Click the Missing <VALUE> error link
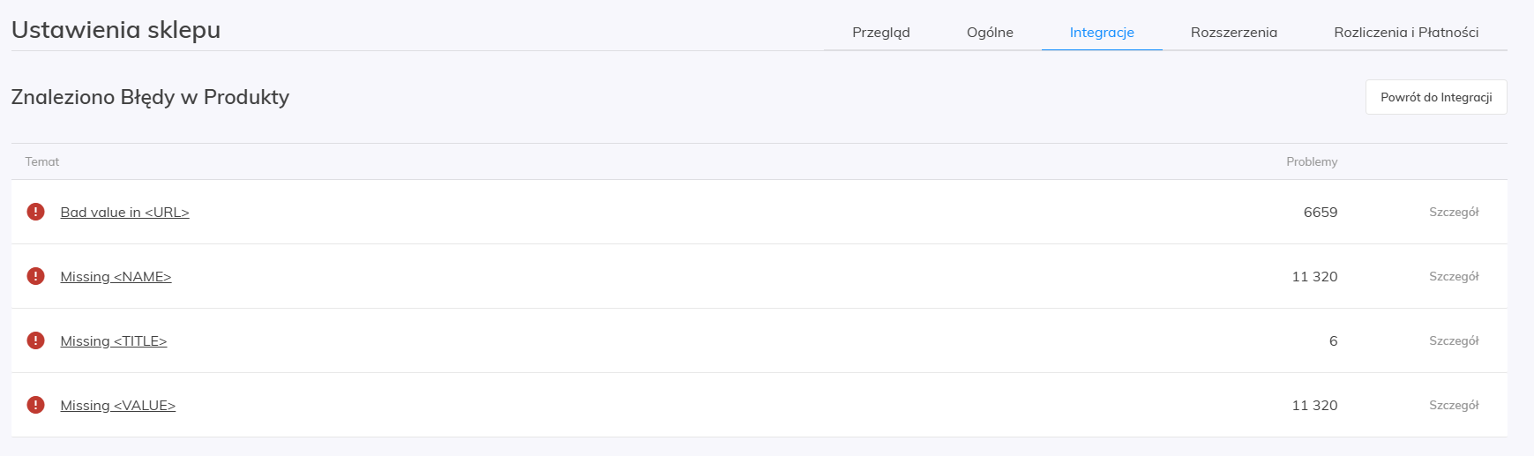The image size is (1534, 456). [x=117, y=406]
